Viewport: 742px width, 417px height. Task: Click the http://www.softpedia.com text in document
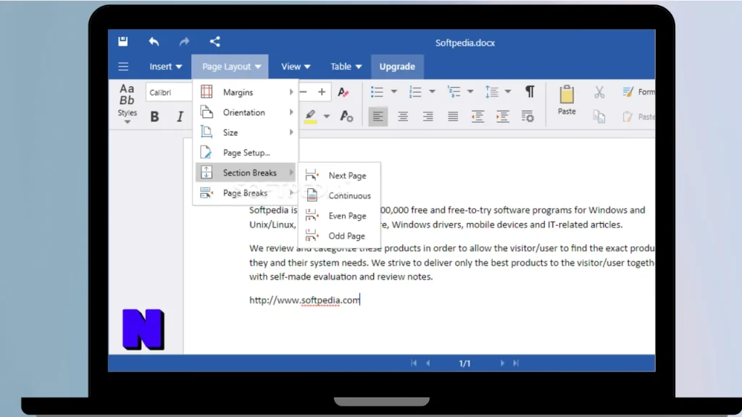click(x=304, y=300)
